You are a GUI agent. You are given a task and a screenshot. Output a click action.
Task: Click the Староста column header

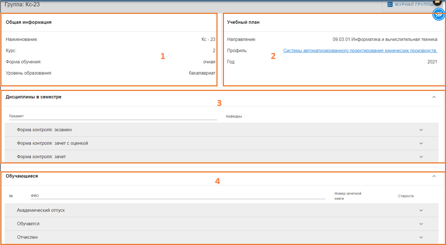406,196
